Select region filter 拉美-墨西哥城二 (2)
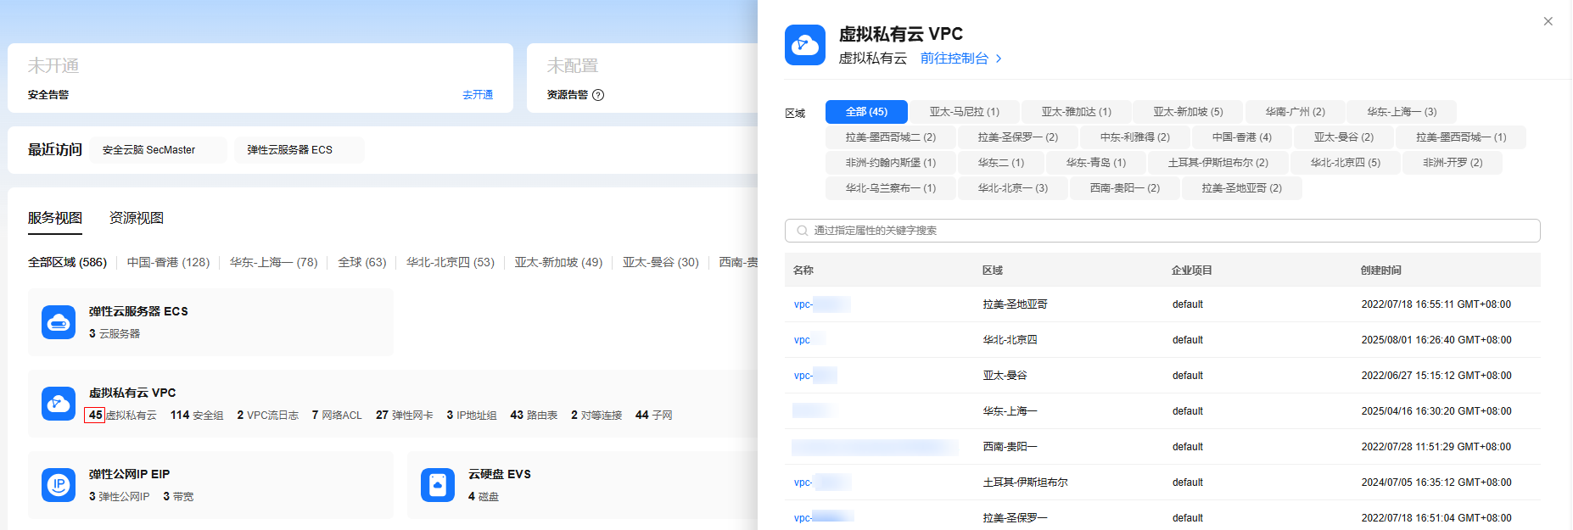Screen dimensions: 1573x530 [x=891, y=137]
